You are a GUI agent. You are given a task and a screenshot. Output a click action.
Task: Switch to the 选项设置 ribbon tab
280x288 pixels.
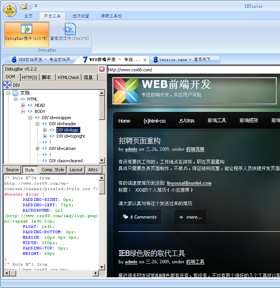80,16
